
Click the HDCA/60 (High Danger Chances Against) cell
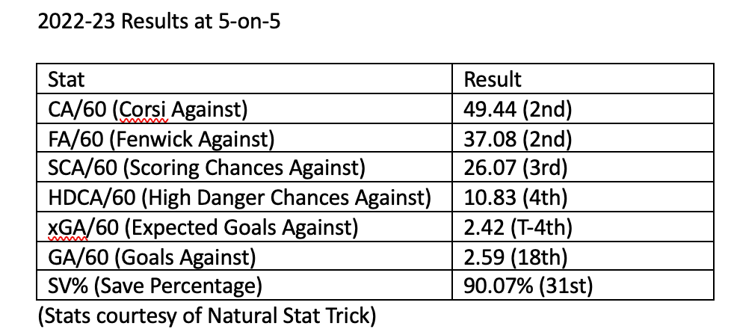coord(239,197)
